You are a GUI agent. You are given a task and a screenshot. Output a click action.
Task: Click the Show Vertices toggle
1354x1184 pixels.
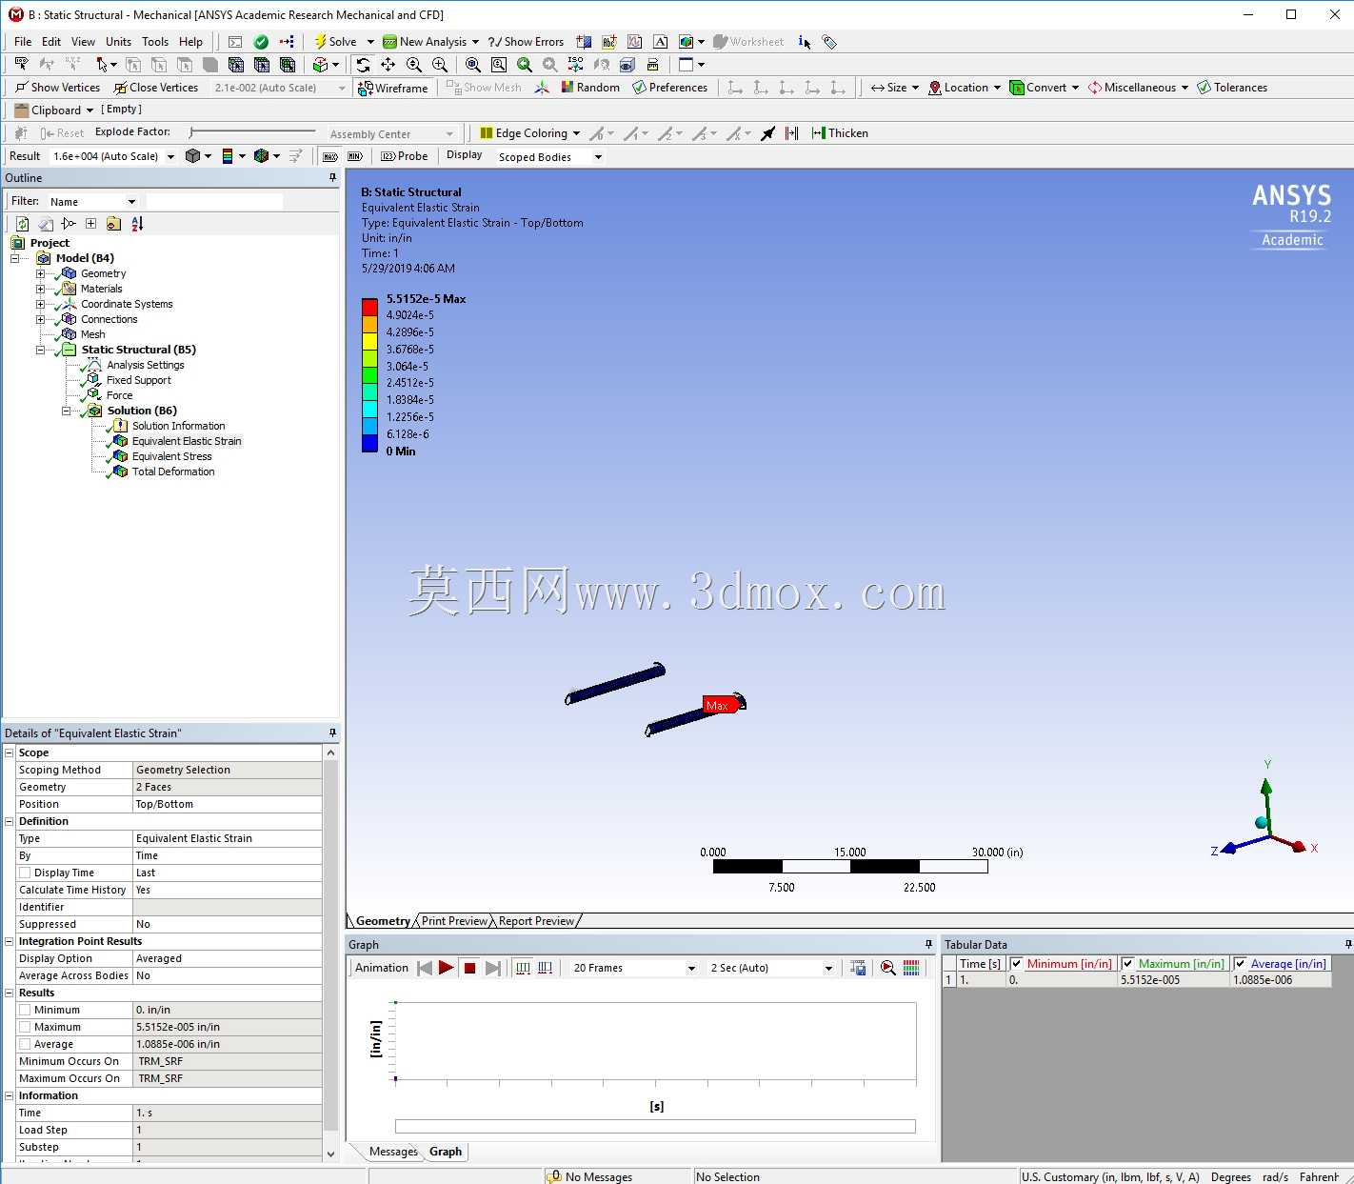pyautogui.click(x=57, y=88)
